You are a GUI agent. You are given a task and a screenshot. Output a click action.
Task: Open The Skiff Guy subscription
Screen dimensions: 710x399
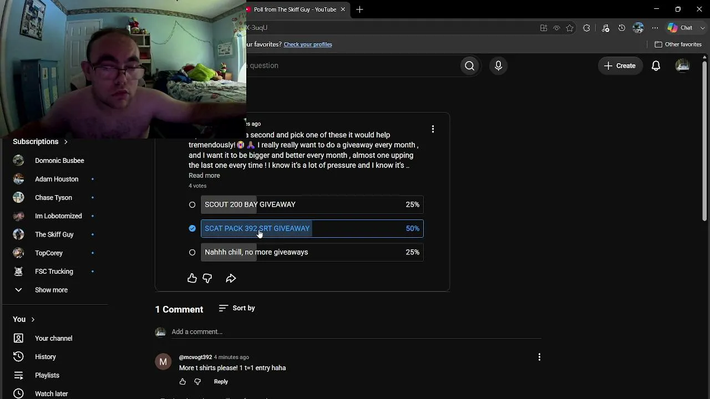pyautogui.click(x=54, y=234)
